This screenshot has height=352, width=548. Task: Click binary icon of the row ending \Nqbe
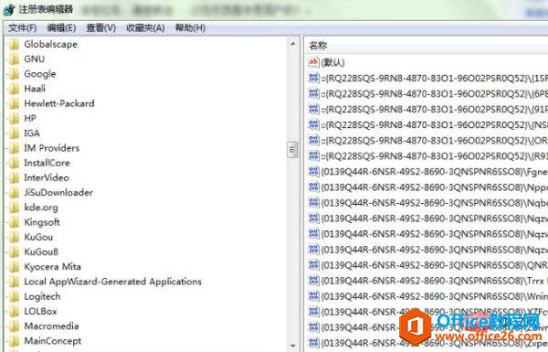[x=313, y=202]
